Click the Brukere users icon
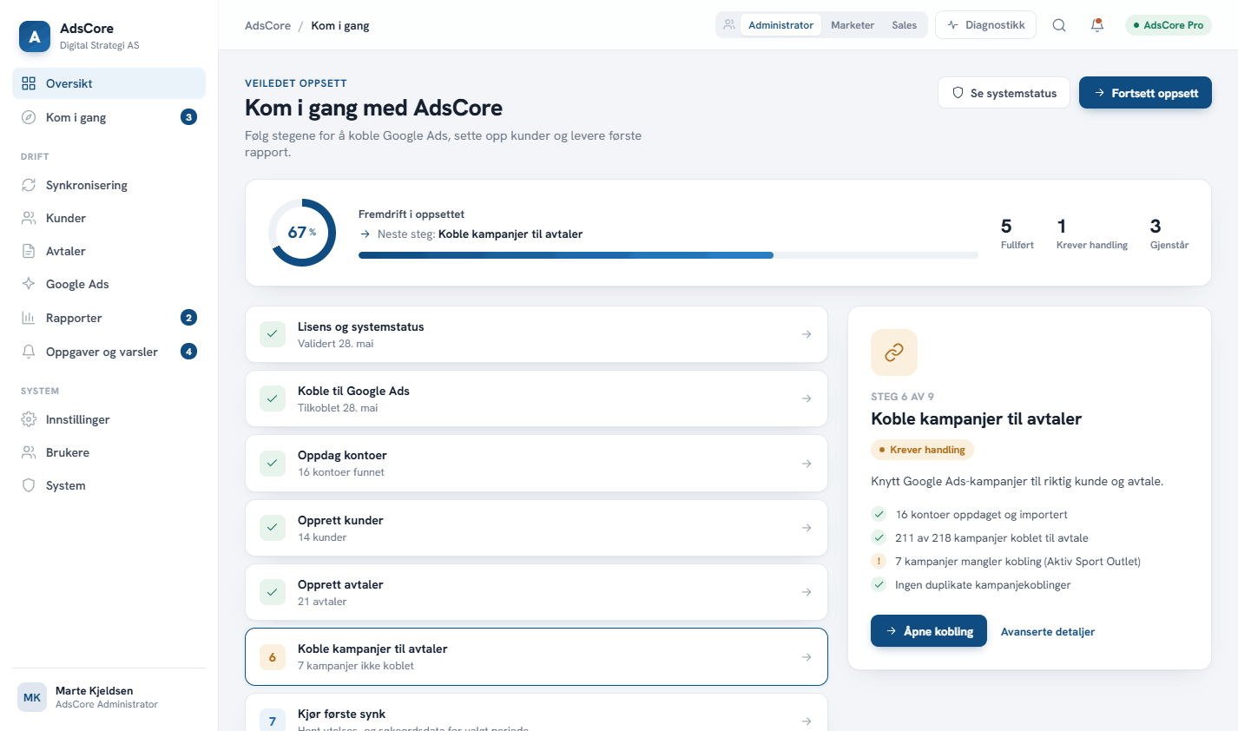The width and height of the screenshot is (1238, 731). pos(29,452)
